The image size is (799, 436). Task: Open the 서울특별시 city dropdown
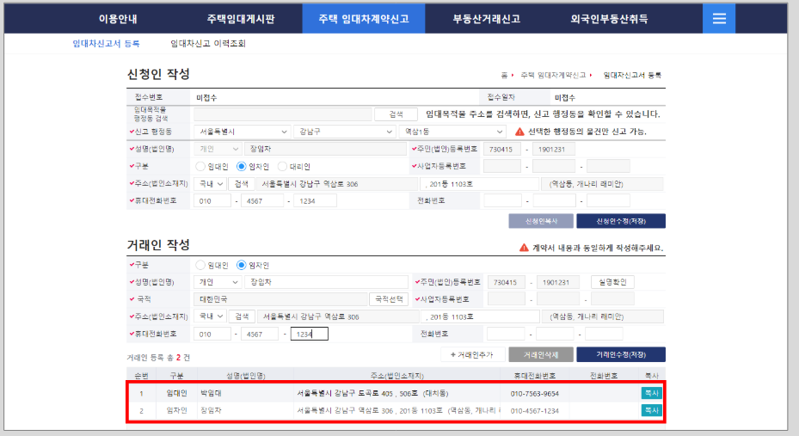point(242,132)
